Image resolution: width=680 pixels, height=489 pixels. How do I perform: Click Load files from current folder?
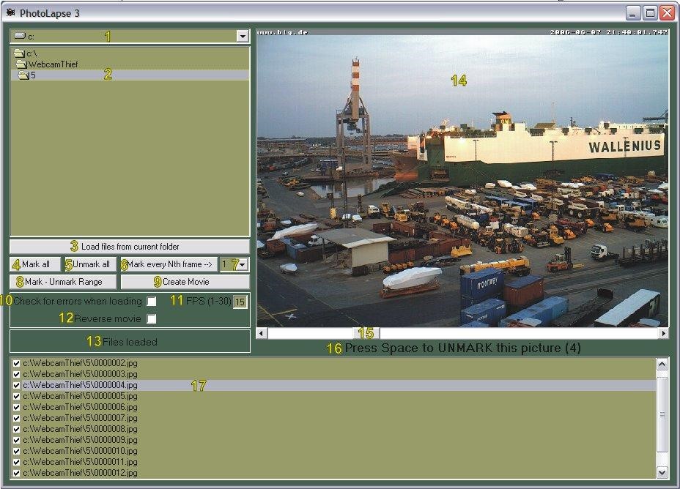click(x=130, y=247)
